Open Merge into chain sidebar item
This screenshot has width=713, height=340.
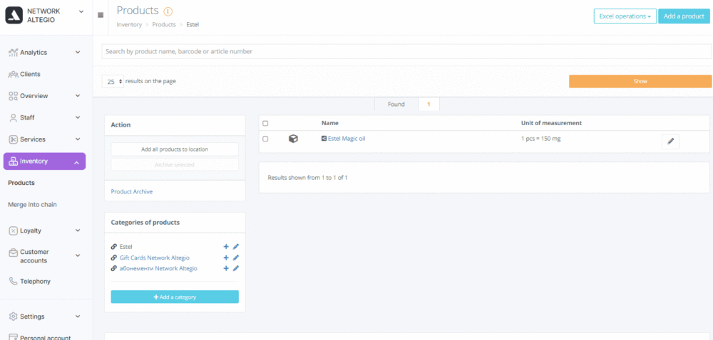(32, 205)
